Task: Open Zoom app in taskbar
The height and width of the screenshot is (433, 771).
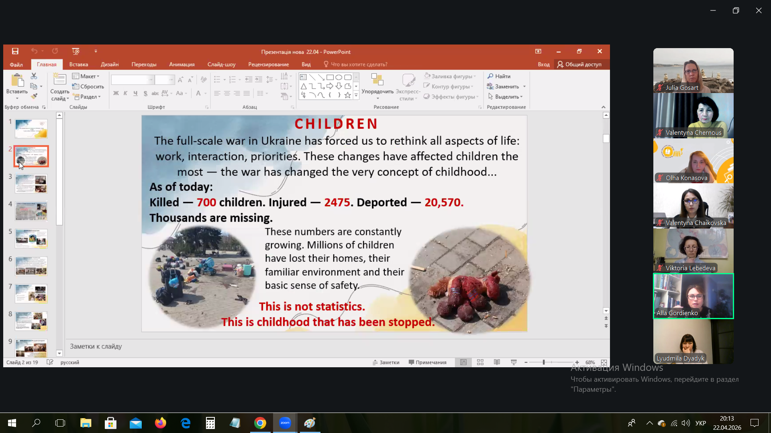Action: (285, 423)
